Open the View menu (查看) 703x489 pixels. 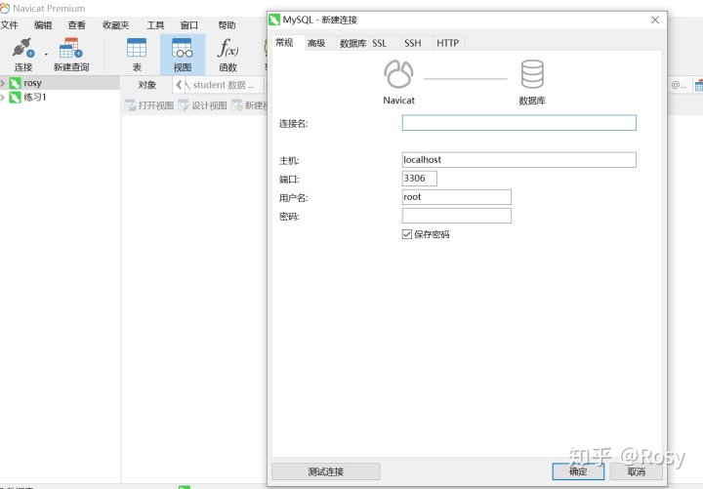tap(77, 25)
